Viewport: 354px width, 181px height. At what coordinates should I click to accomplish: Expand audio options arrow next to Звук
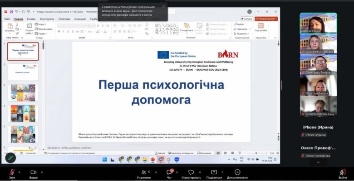(x=20, y=171)
